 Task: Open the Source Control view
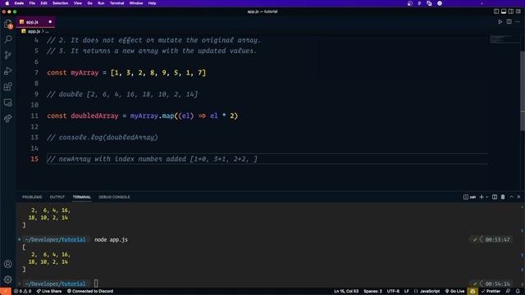pyautogui.click(x=8, y=55)
